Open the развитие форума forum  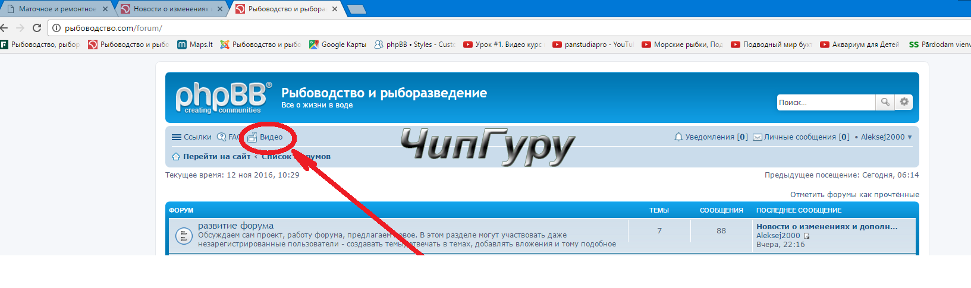click(x=235, y=226)
